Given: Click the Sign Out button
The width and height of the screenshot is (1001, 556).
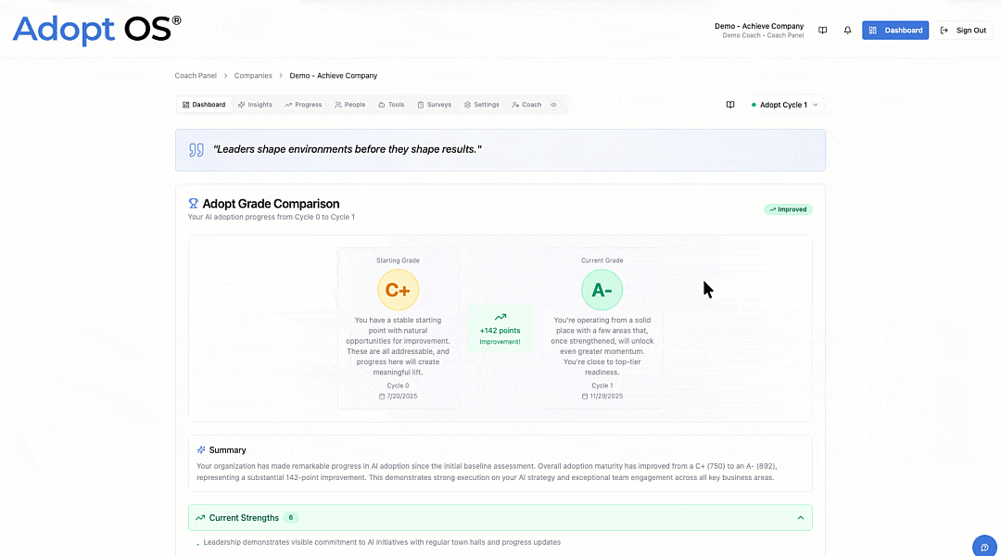Looking at the screenshot, I should click(x=964, y=31).
